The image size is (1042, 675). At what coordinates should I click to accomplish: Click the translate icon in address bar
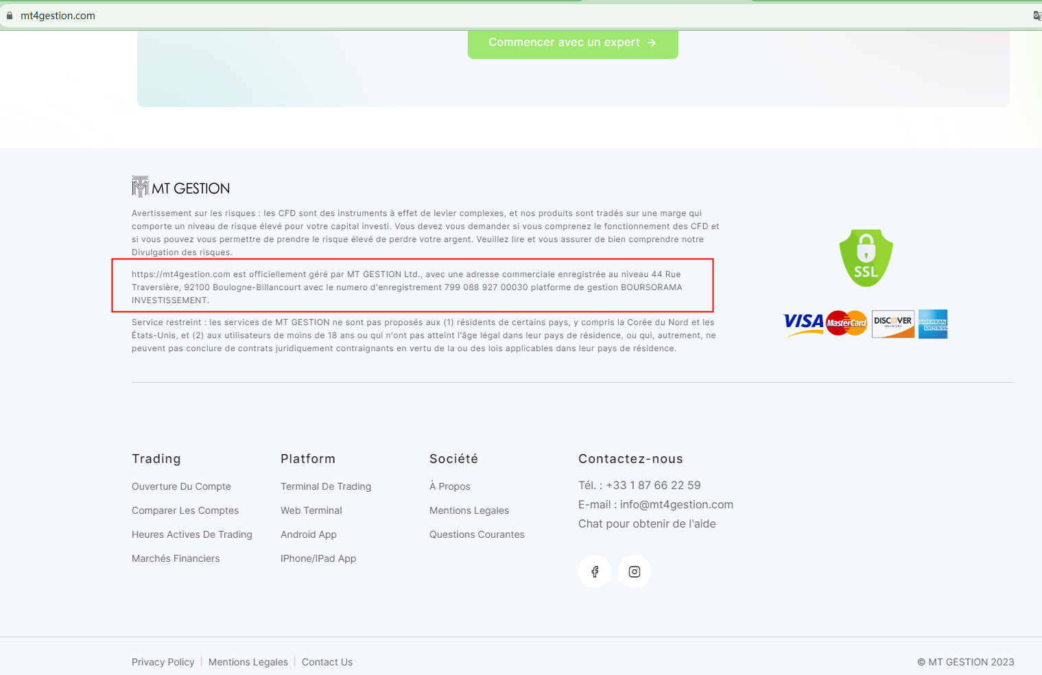[x=1037, y=16]
